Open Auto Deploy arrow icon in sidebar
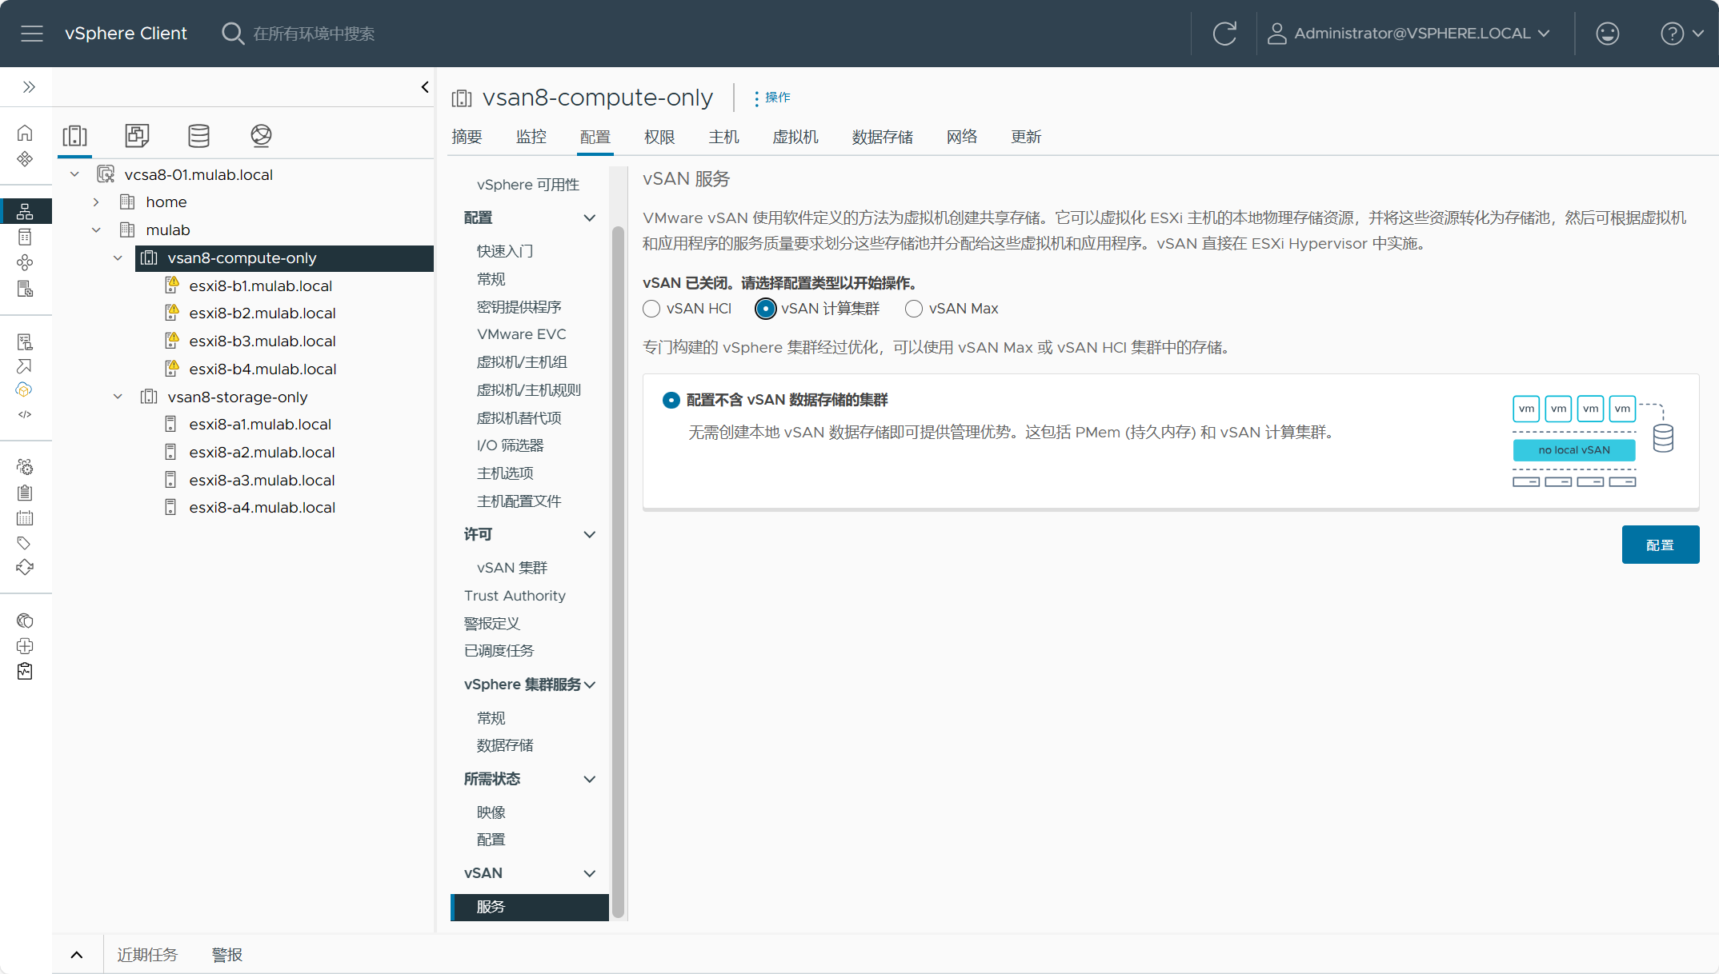This screenshot has width=1719, height=974. pos(25,366)
